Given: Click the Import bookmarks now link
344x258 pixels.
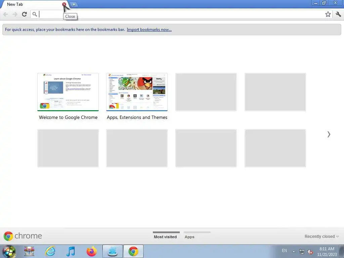Looking at the screenshot, I should click(x=149, y=30).
